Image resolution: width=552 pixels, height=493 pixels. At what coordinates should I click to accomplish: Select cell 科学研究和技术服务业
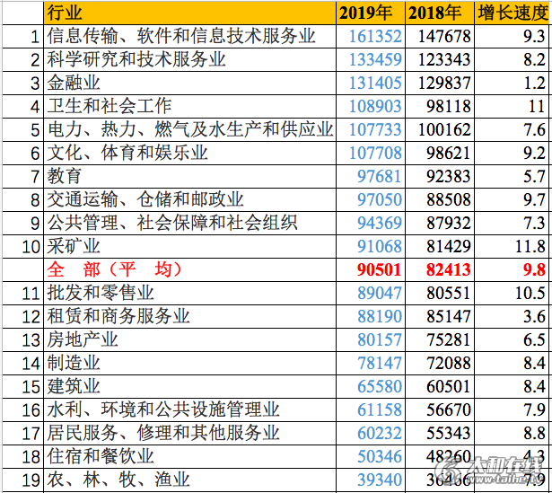click(x=189, y=59)
